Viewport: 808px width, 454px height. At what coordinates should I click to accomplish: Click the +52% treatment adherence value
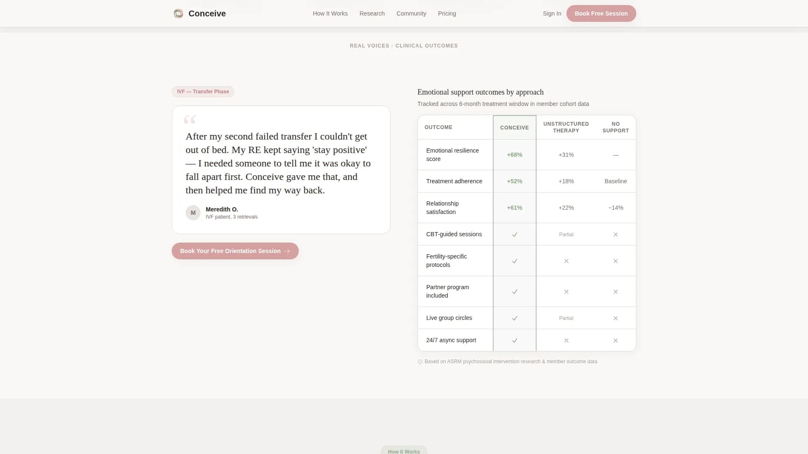(514, 181)
